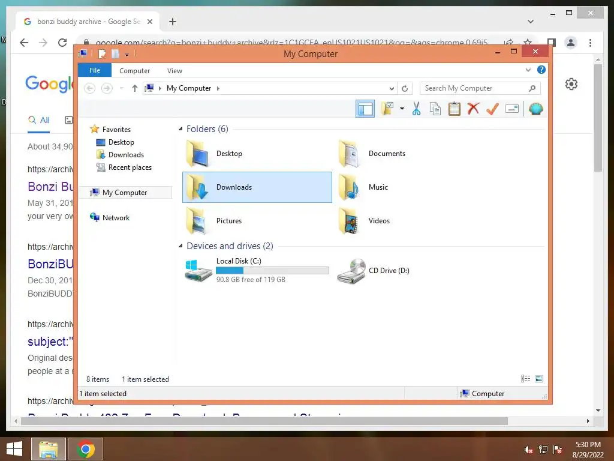Open a new Chrome tab with plus

pos(172,22)
